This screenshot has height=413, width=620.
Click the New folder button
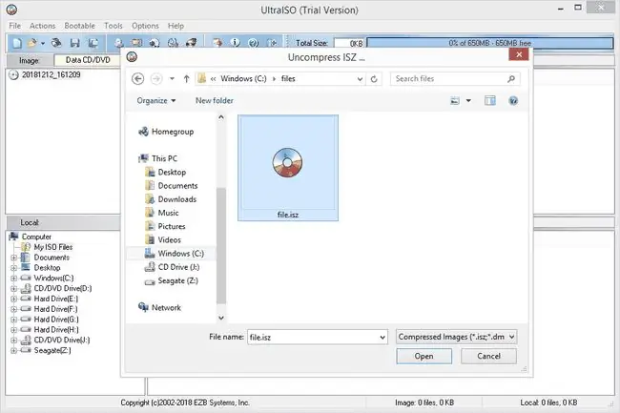click(215, 101)
